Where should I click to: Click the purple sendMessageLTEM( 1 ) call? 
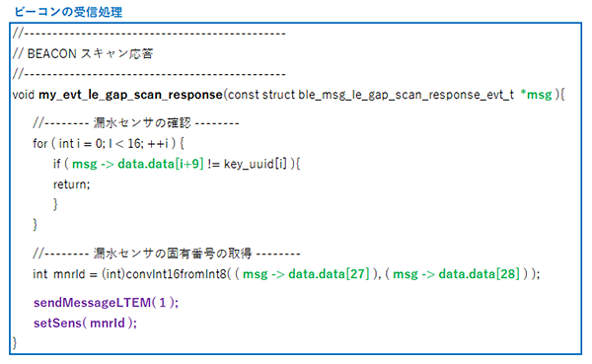pyautogui.click(x=107, y=303)
